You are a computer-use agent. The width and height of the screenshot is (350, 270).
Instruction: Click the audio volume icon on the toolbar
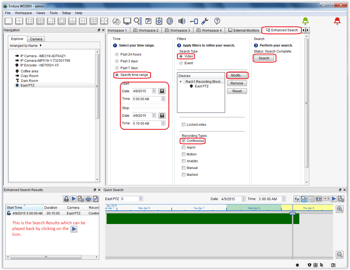pyautogui.click(x=182, y=21)
